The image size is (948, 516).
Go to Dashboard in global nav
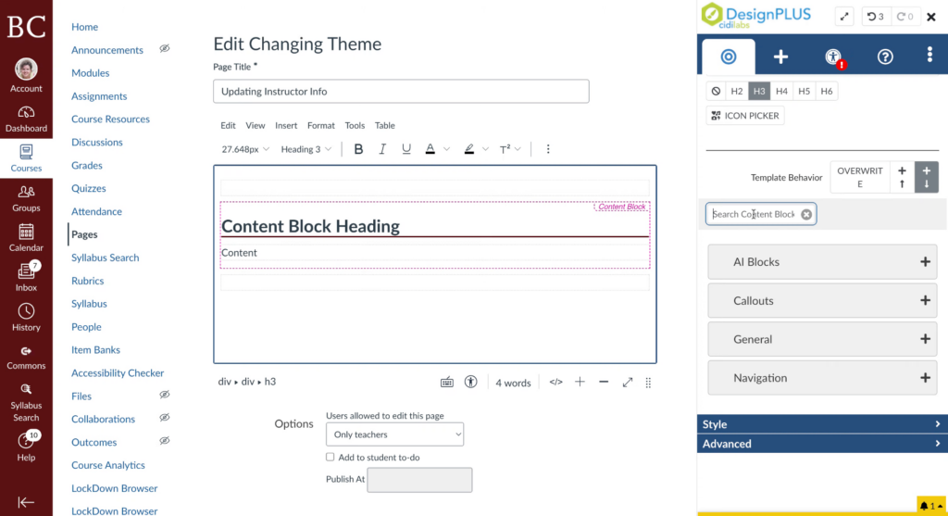[26, 120]
